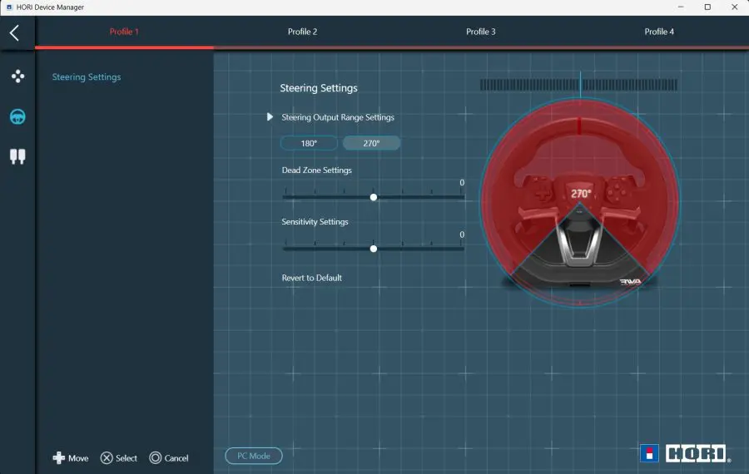Select the steering wheel settings icon
The image size is (749, 474).
tap(17, 116)
